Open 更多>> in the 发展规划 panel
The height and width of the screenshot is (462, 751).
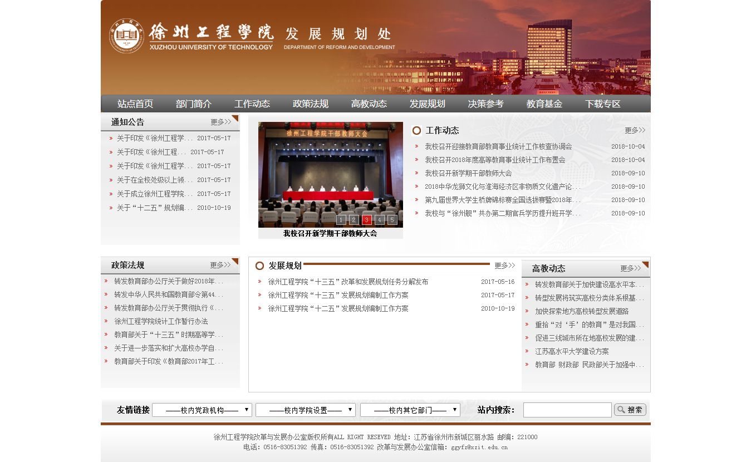click(x=505, y=266)
